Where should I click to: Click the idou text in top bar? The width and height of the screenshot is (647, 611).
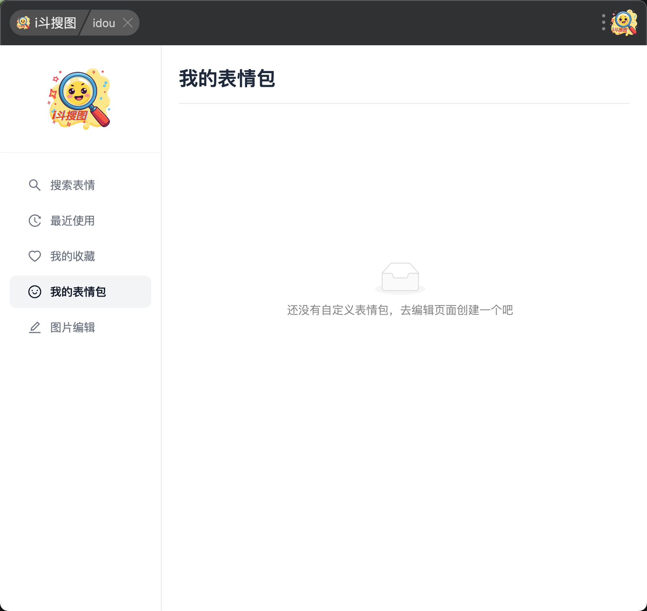point(104,23)
